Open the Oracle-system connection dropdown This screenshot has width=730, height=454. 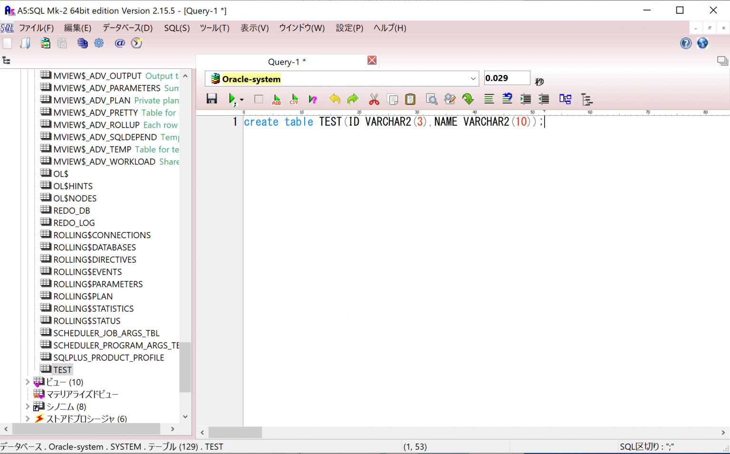click(x=473, y=79)
